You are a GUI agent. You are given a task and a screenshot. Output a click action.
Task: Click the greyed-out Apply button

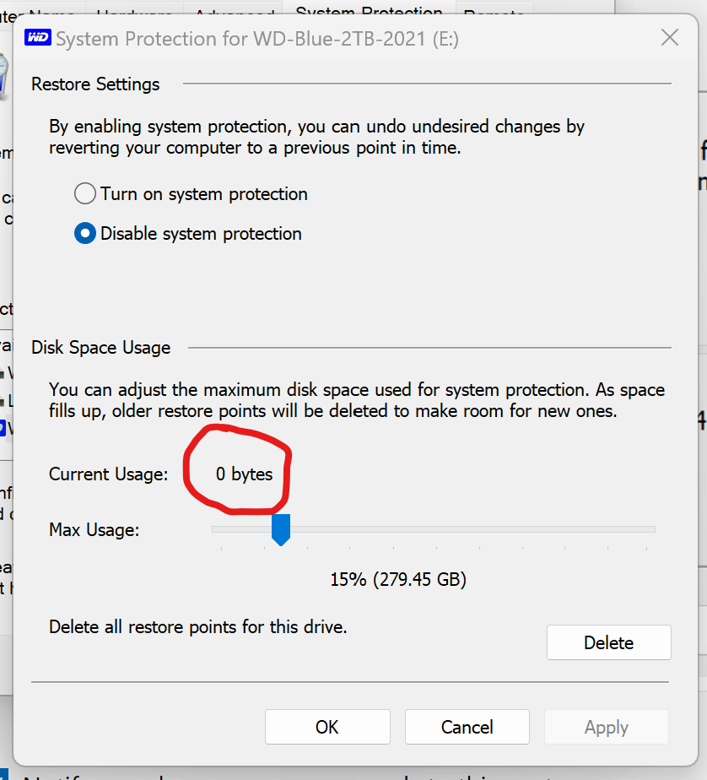(606, 728)
